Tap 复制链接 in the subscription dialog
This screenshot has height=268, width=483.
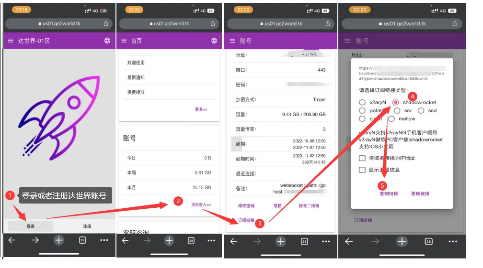coord(389,193)
